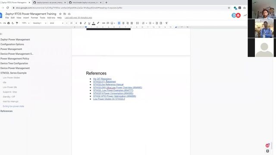Open the Help menu
This screenshot has width=276, height=155.
(x=60, y=18)
